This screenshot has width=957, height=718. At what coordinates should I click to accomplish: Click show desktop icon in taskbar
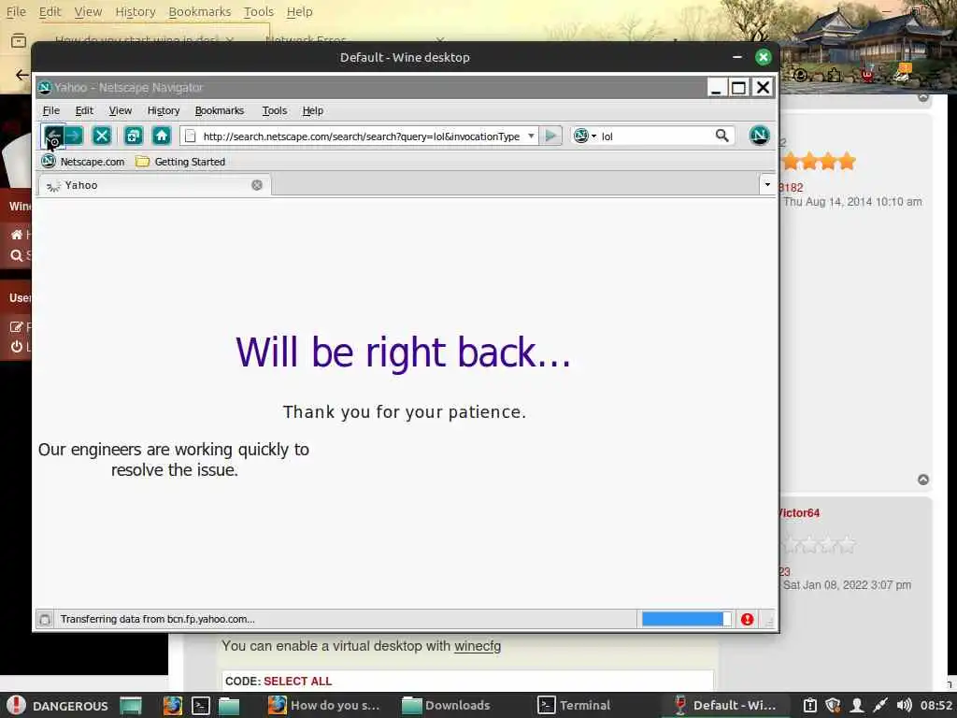pos(131,705)
